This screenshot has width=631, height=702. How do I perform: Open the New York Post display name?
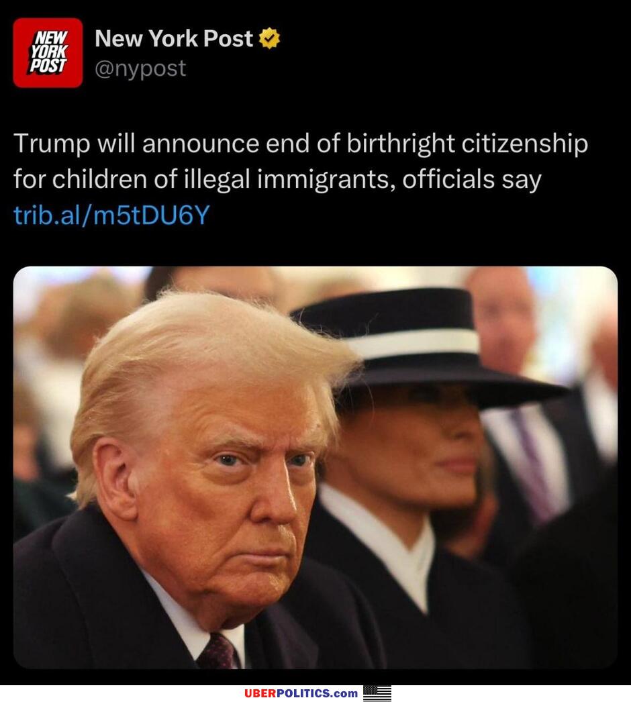coord(174,38)
